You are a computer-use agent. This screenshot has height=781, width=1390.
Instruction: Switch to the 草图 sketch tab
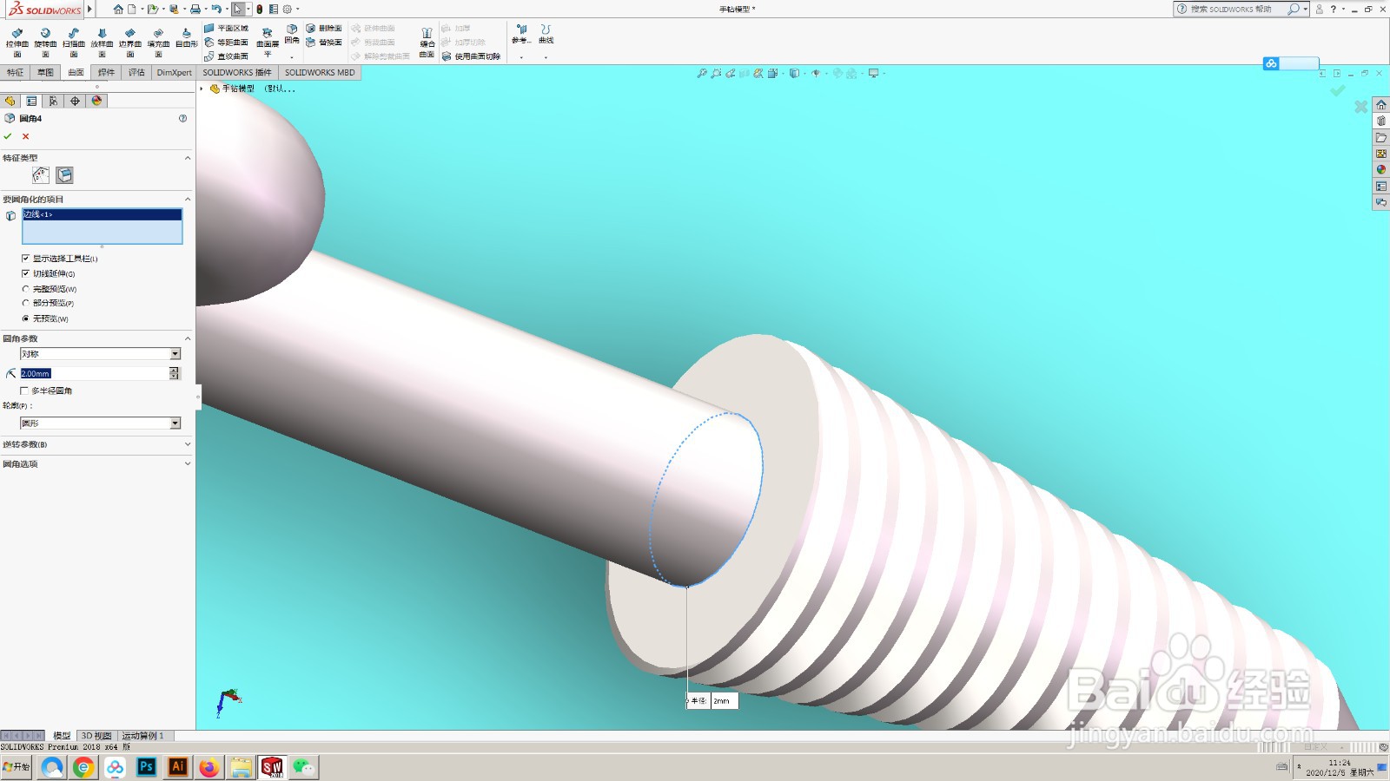tap(45, 73)
